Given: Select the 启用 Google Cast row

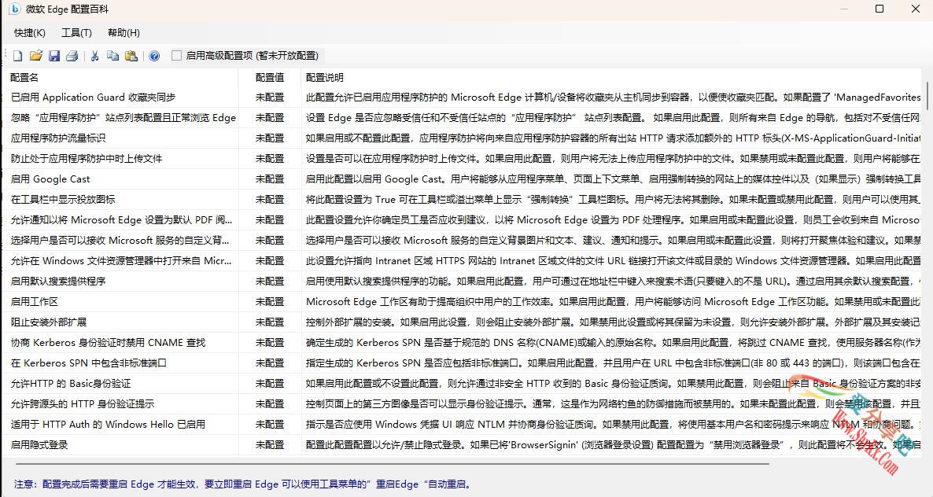Looking at the screenshot, I should coord(462,179).
